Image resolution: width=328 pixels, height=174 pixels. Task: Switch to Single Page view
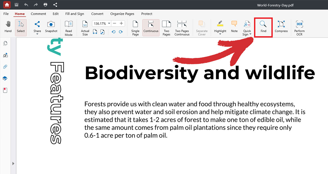(x=135, y=28)
